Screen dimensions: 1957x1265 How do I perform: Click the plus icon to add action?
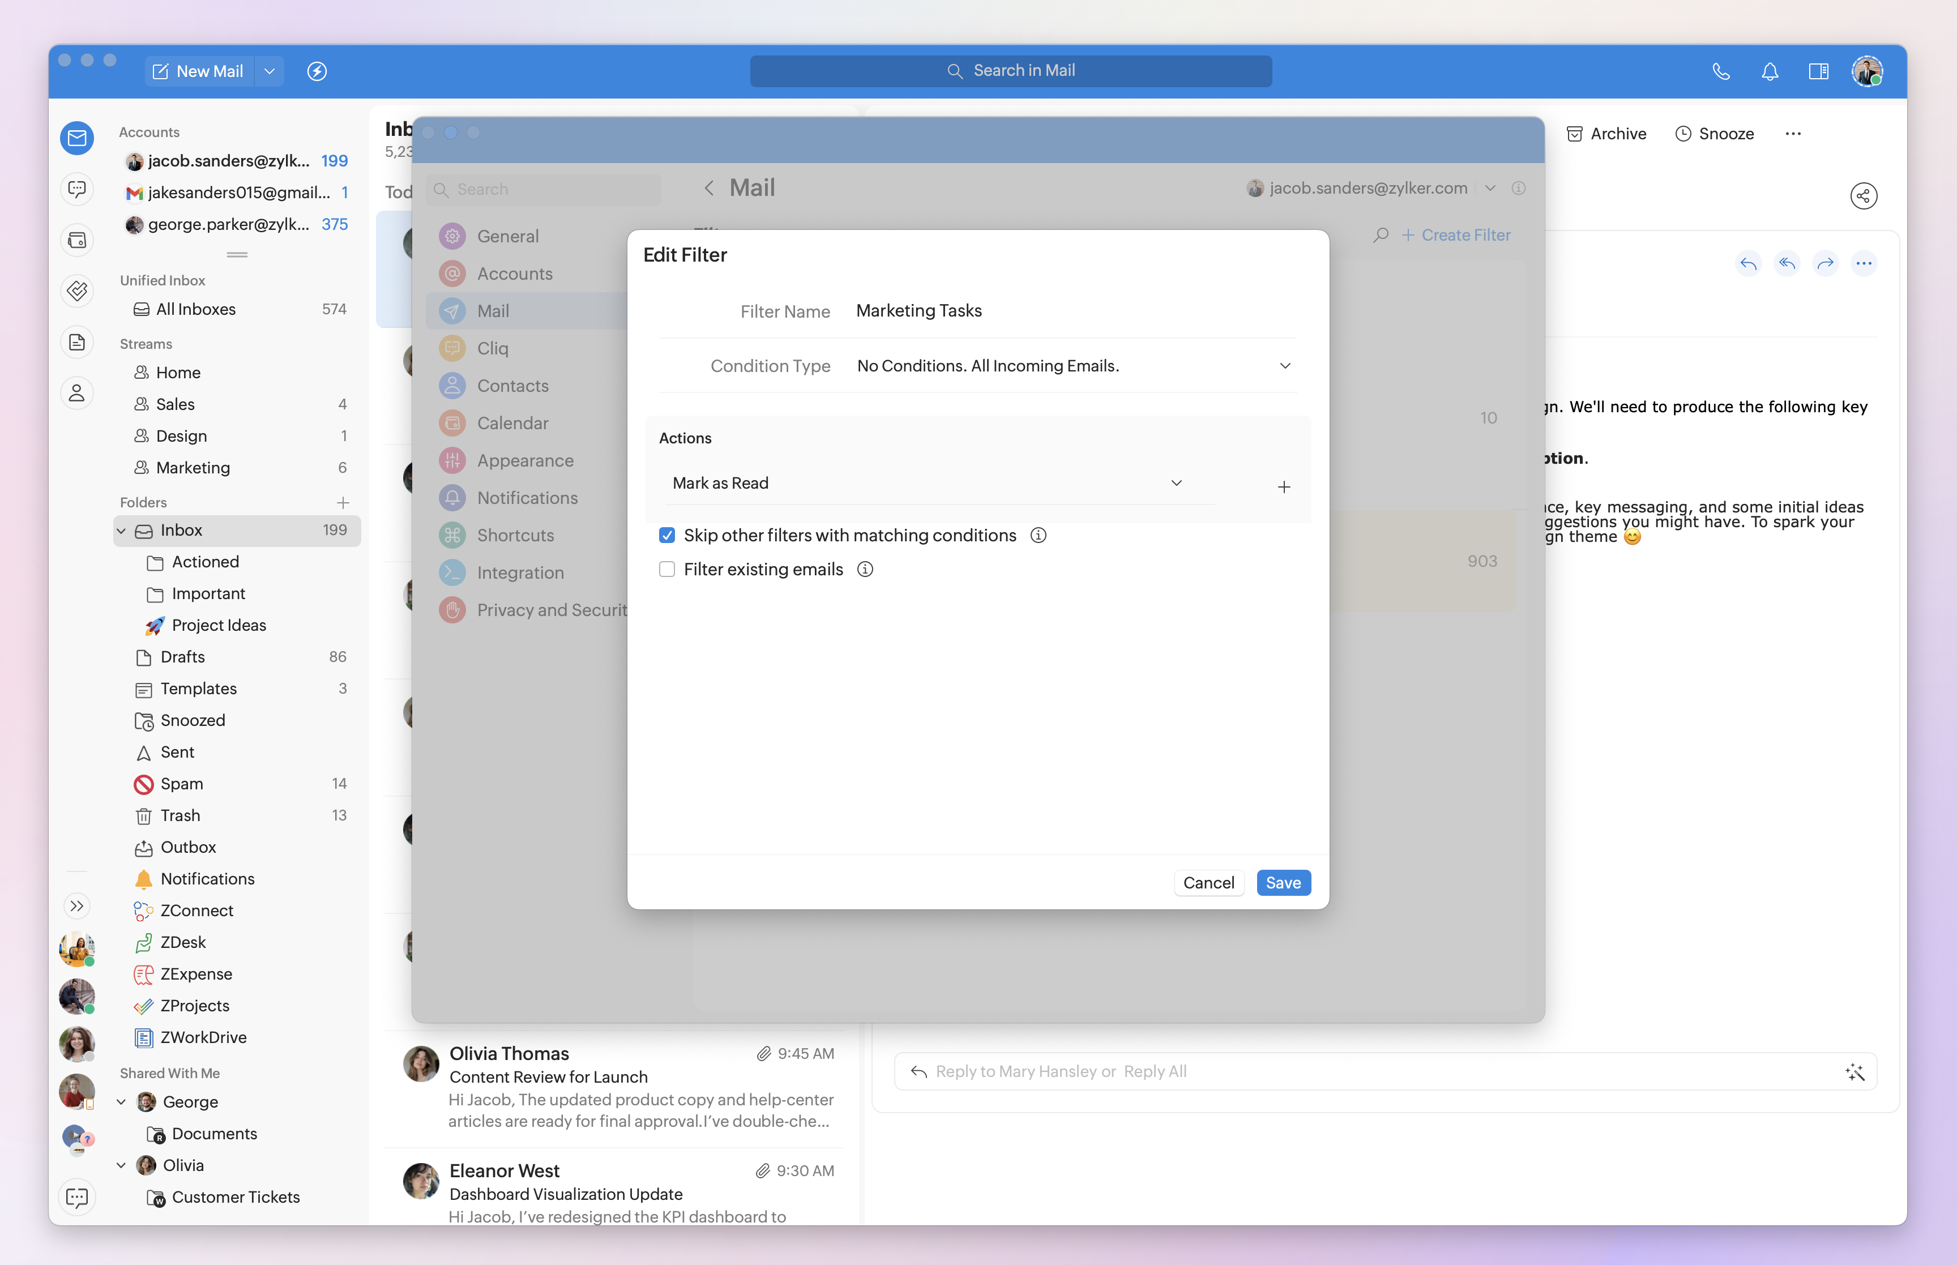[x=1284, y=487]
